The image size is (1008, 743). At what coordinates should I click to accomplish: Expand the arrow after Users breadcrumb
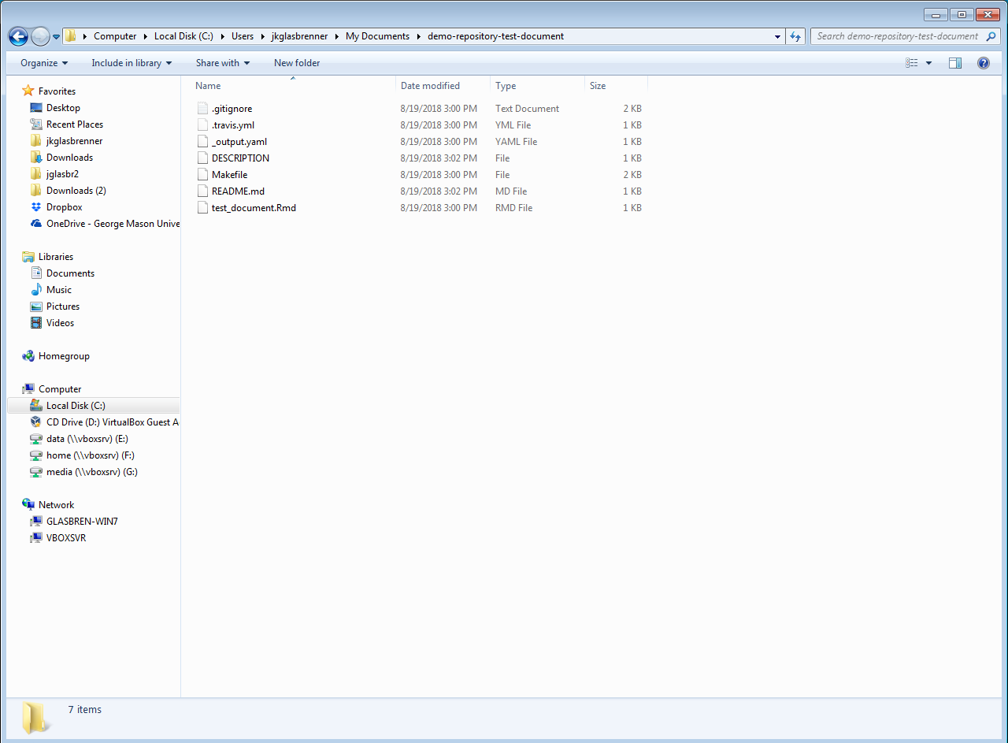262,36
